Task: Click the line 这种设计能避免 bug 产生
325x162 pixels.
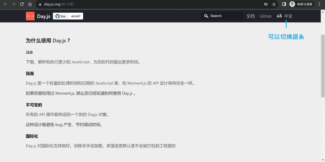Action: tap(64, 125)
